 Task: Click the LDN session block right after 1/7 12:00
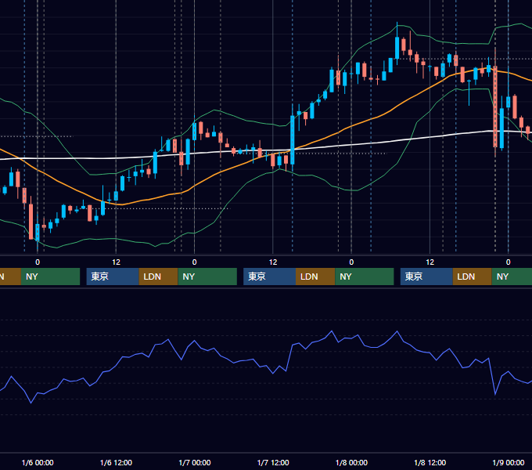[315, 277]
